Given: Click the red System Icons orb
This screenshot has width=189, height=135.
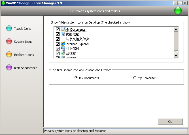Looking at the screenshot, I should tap(9, 41).
